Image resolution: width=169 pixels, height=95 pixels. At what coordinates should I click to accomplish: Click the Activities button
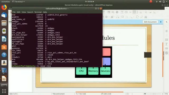pyautogui.click(x=6, y=2)
